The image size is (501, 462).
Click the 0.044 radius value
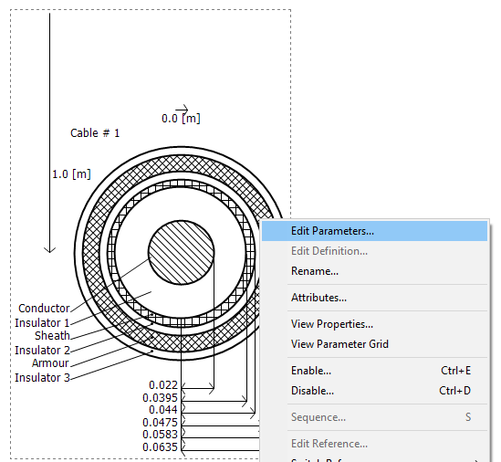[163, 410]
